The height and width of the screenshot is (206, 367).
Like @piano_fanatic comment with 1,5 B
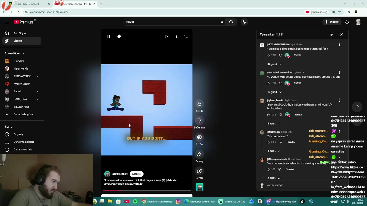tap(268, 115)
